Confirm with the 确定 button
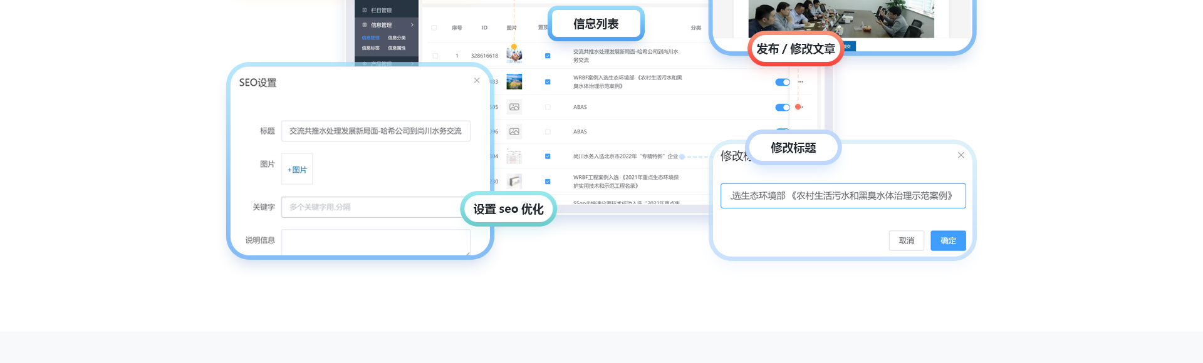Image resolution: width=1203 pixels, height=363 pixels. (x=948, y=241)
